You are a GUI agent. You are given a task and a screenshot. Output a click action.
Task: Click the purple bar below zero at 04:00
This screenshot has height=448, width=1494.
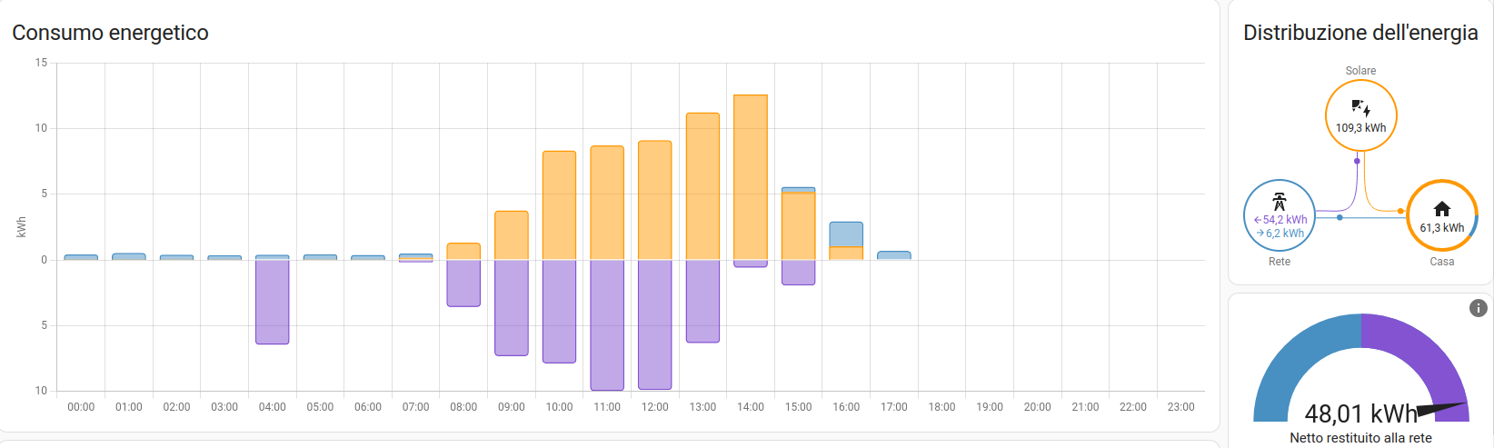click(273, 302)
